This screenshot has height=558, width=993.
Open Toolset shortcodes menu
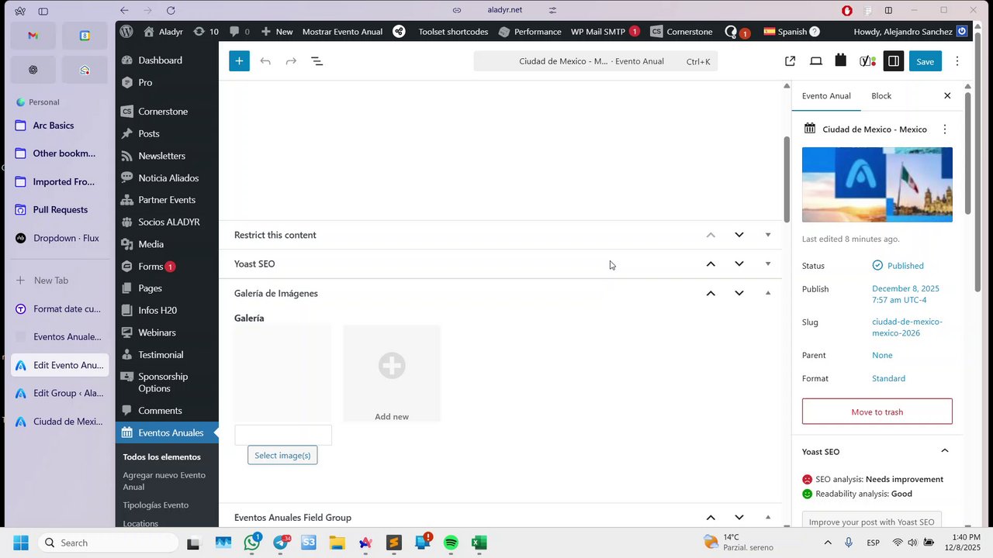pyautogui.click(x=453, y=32)
